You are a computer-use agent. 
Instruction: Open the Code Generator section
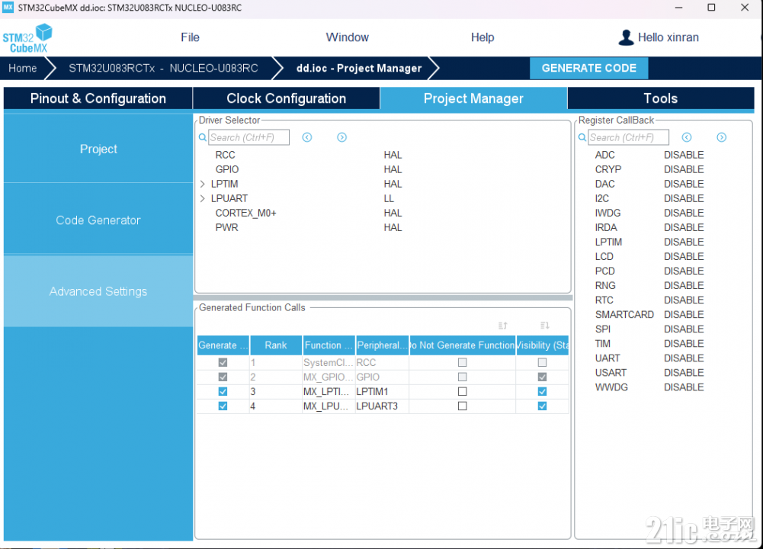[98, 220]
